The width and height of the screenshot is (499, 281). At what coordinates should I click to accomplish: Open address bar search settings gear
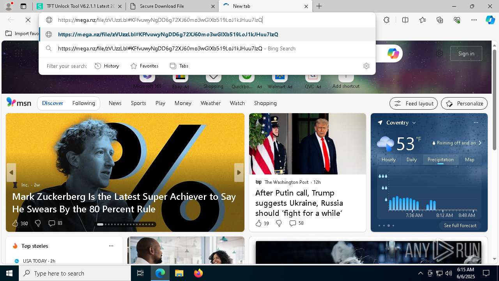click(x=366, y=66)
